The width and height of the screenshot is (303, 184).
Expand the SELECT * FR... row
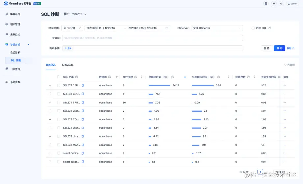tap(50, 85)
